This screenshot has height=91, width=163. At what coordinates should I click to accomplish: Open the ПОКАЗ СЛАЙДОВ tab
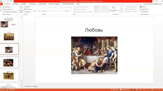[x=54, y=4]
